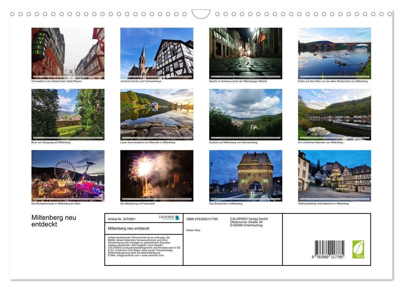Click caption 'Am nördlichen Mainufer von Miltenberg'
402x289 pixels.
(320, 142)
